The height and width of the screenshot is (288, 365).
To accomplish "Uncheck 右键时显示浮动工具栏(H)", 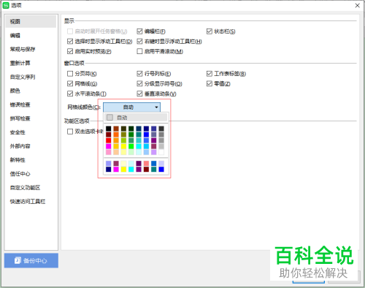I will tap(139, 42).
